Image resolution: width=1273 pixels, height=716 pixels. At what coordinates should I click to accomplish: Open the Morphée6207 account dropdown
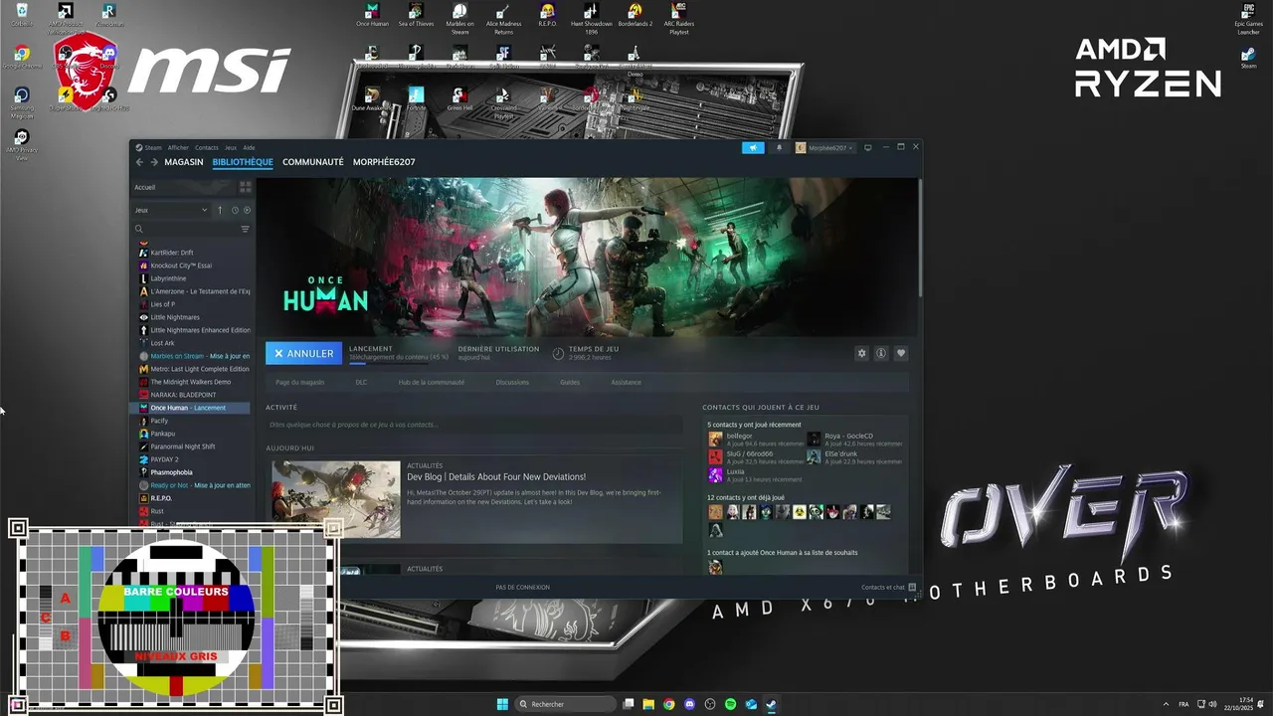point(824,147)
